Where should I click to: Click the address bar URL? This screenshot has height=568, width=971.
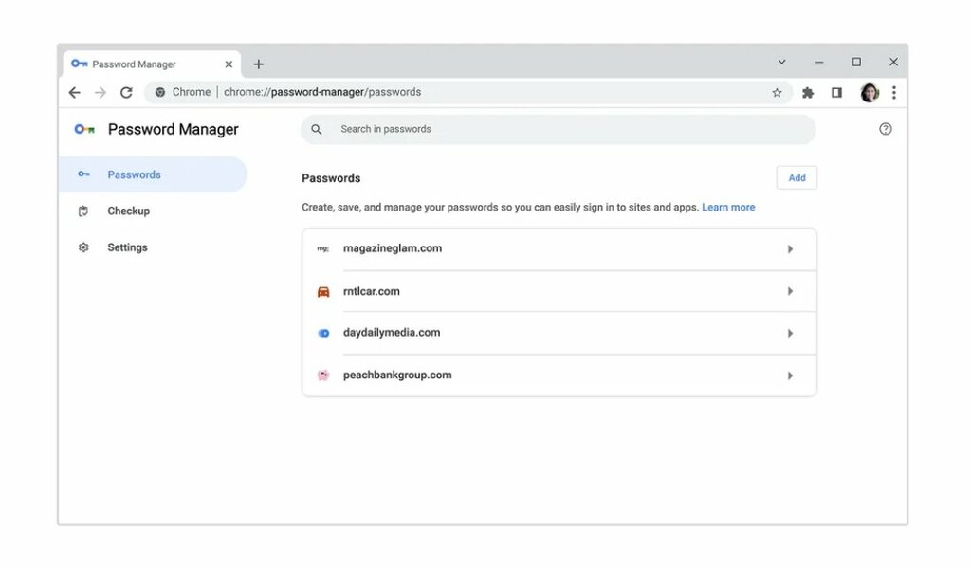[x=322, y=92]
